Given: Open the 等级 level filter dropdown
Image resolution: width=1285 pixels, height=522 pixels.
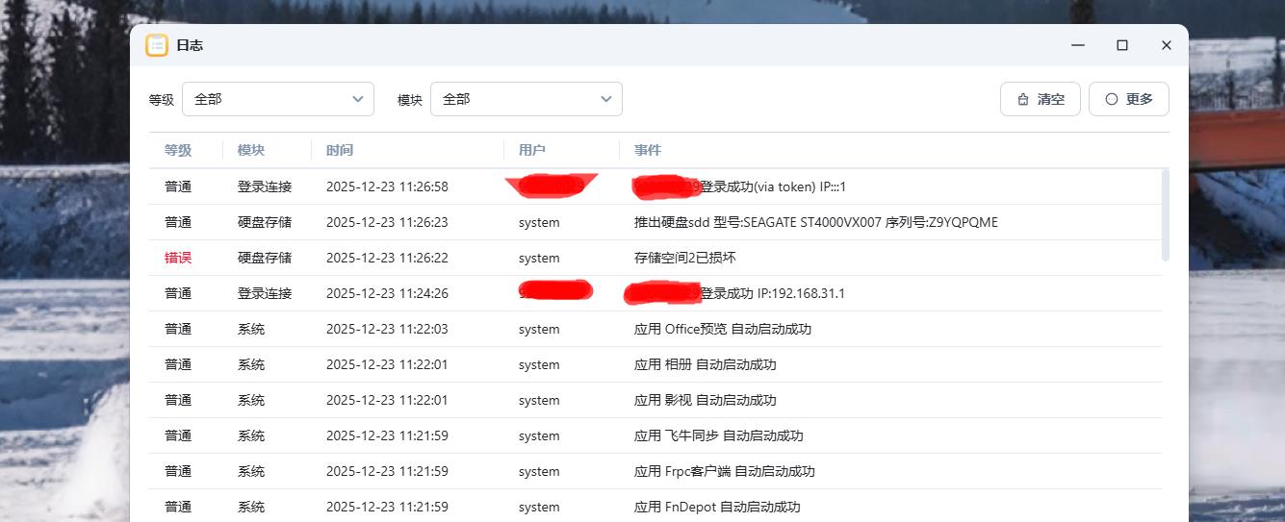Looking at the screenshot, I should pos(278,99).
